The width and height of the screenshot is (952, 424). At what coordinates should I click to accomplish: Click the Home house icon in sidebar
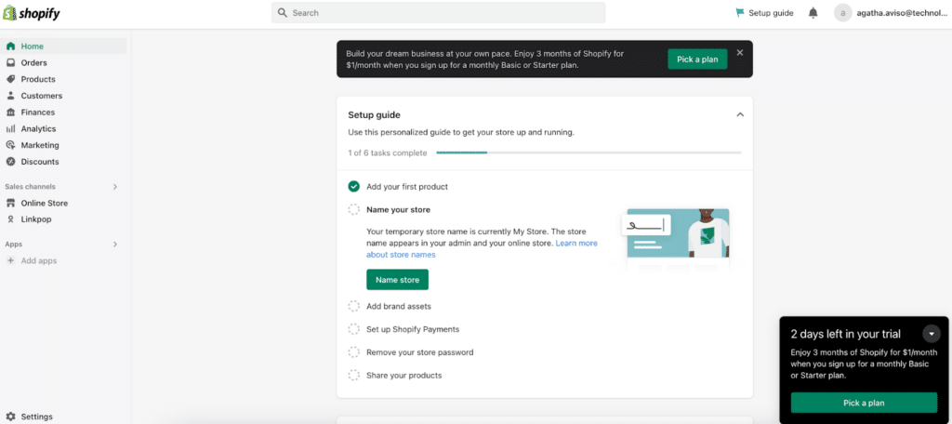point(10,46)
